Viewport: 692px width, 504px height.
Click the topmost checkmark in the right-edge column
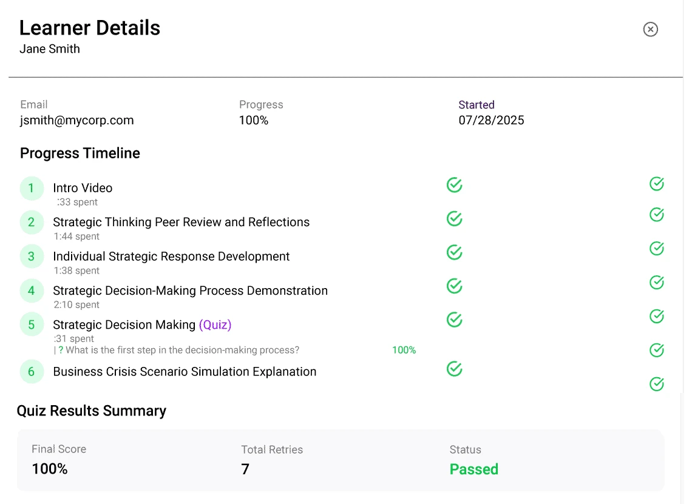tap(656, 184)
